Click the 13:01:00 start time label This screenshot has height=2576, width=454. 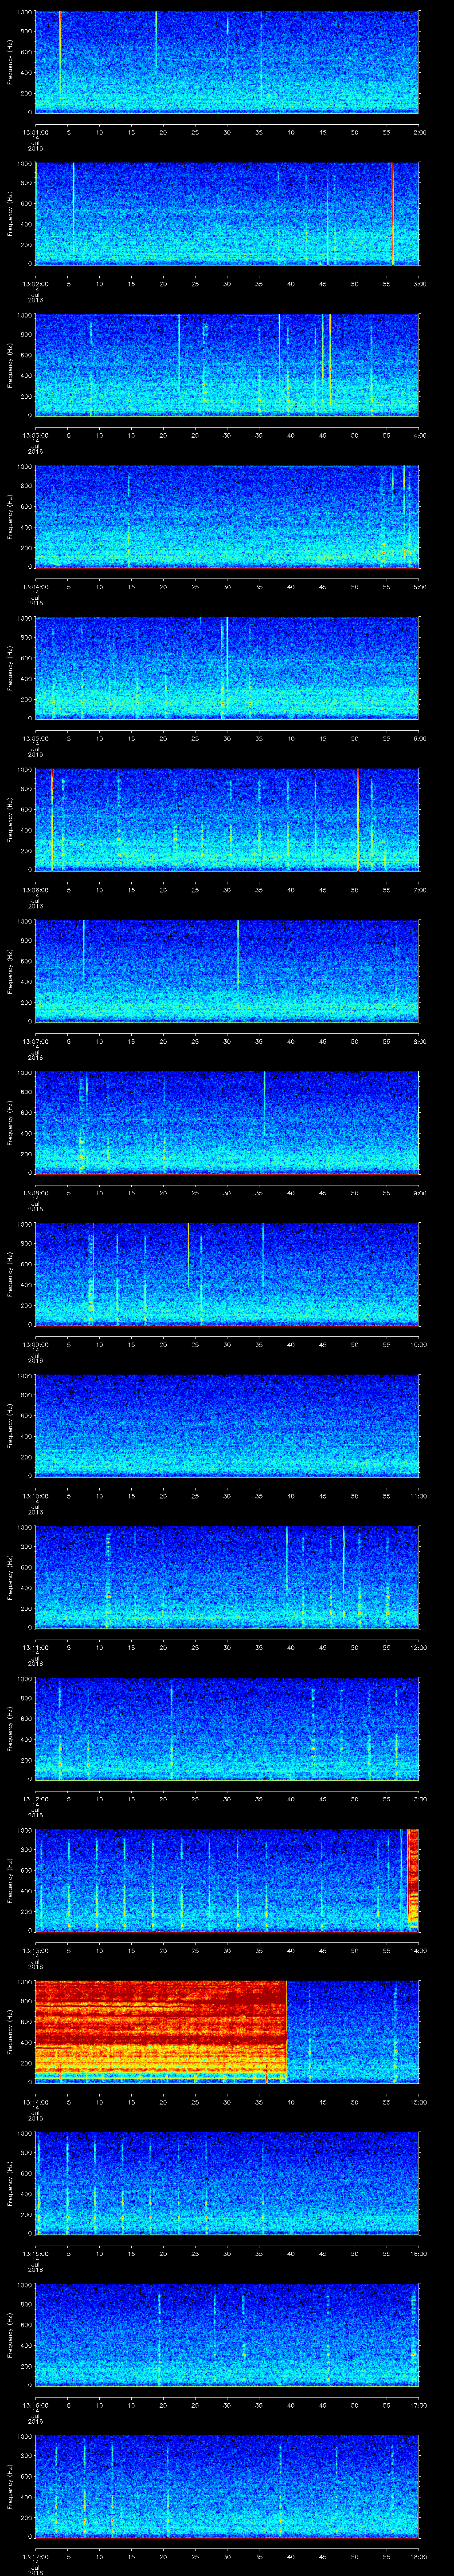pyautogui.click(x=36, y=132)
